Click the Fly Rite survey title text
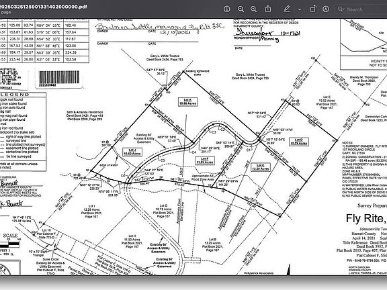Image resolution: width=387 pixels, height=290 pixels. 366,218
